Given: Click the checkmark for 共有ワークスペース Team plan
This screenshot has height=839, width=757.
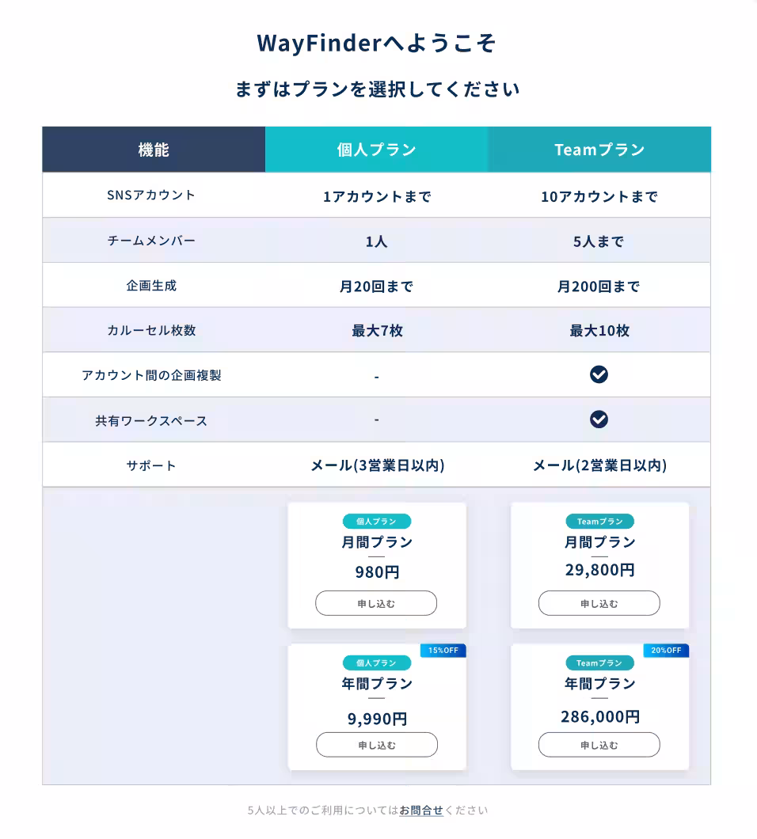Looking at the screenshot, I should (x=599, y=419).
